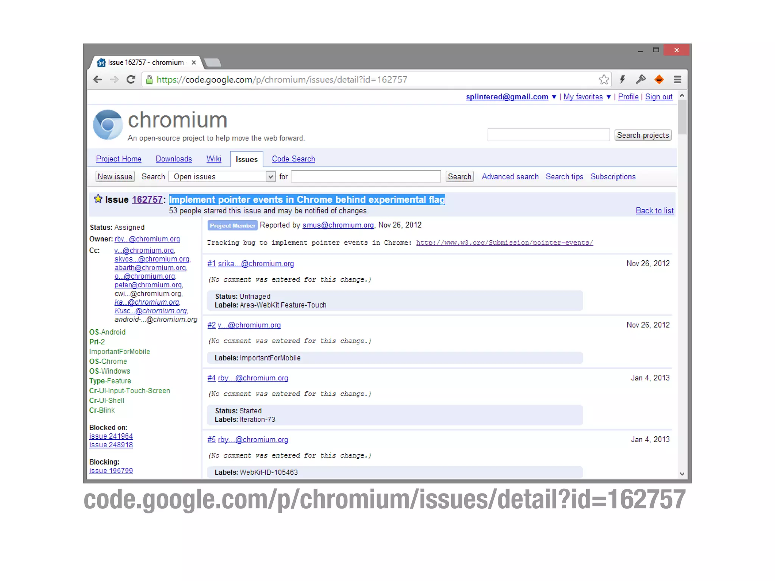Image resolution: width=775 pixels, height=581 pixels.
Task: Open issue number 162757 link
Action: [x=147, y=199]
